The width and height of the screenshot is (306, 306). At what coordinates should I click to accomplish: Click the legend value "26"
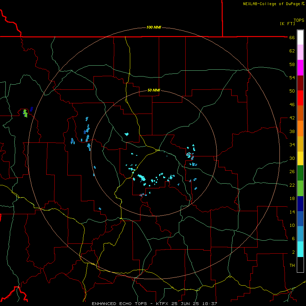click(292, 172)
